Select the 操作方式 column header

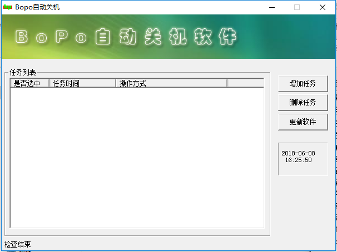(x=171, y=83)
